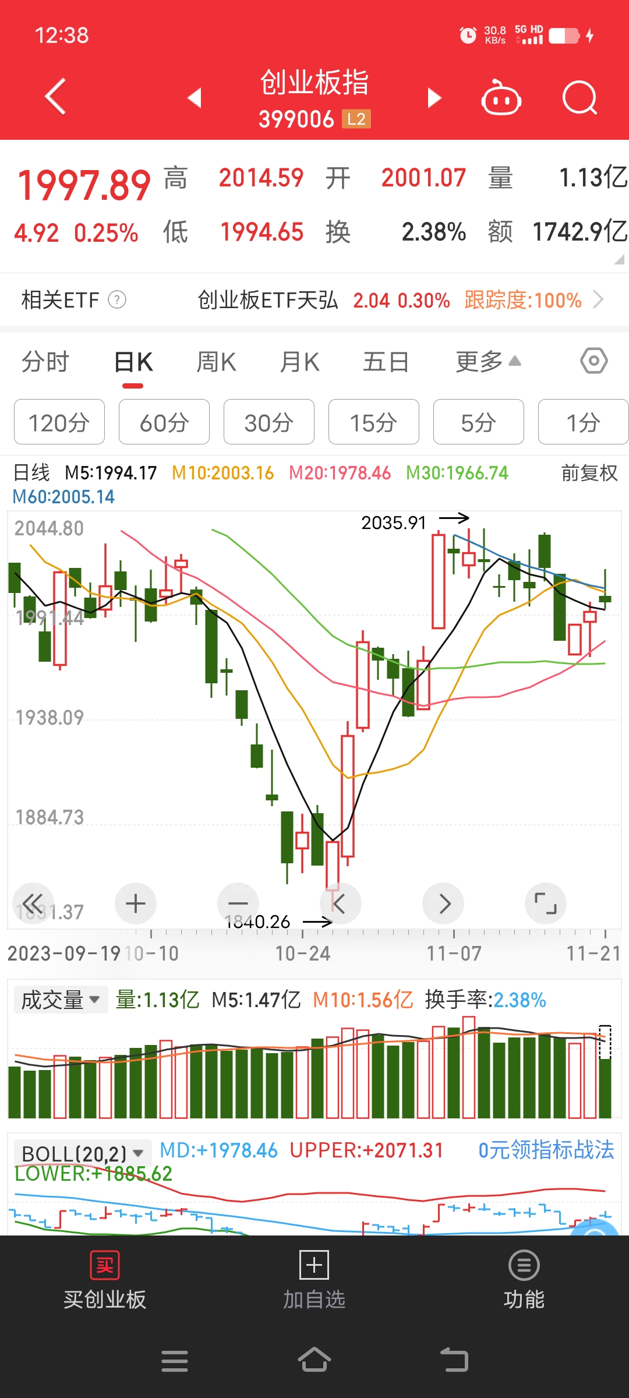This screenshot has width=629, height=1398.
Task: Switch to the 周K tab
Action: (216, 362)
